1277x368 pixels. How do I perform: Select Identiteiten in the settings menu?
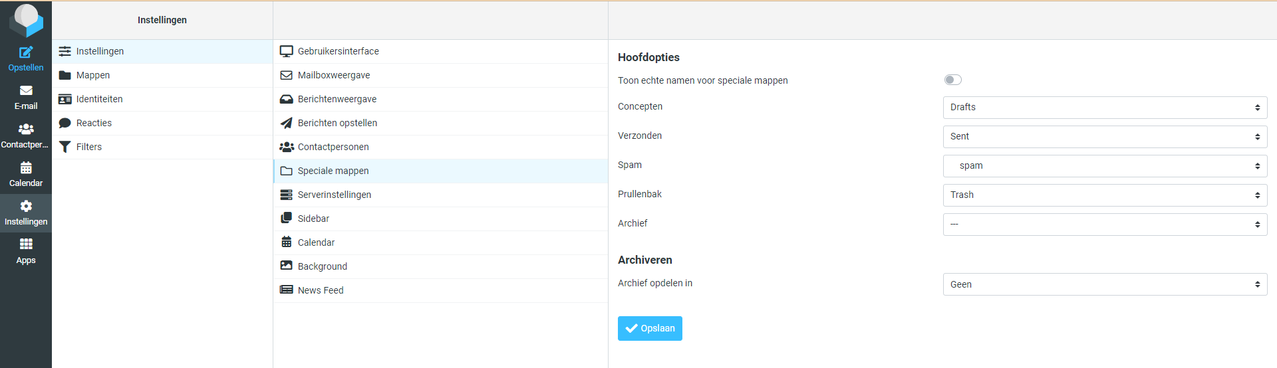[99, 99]
